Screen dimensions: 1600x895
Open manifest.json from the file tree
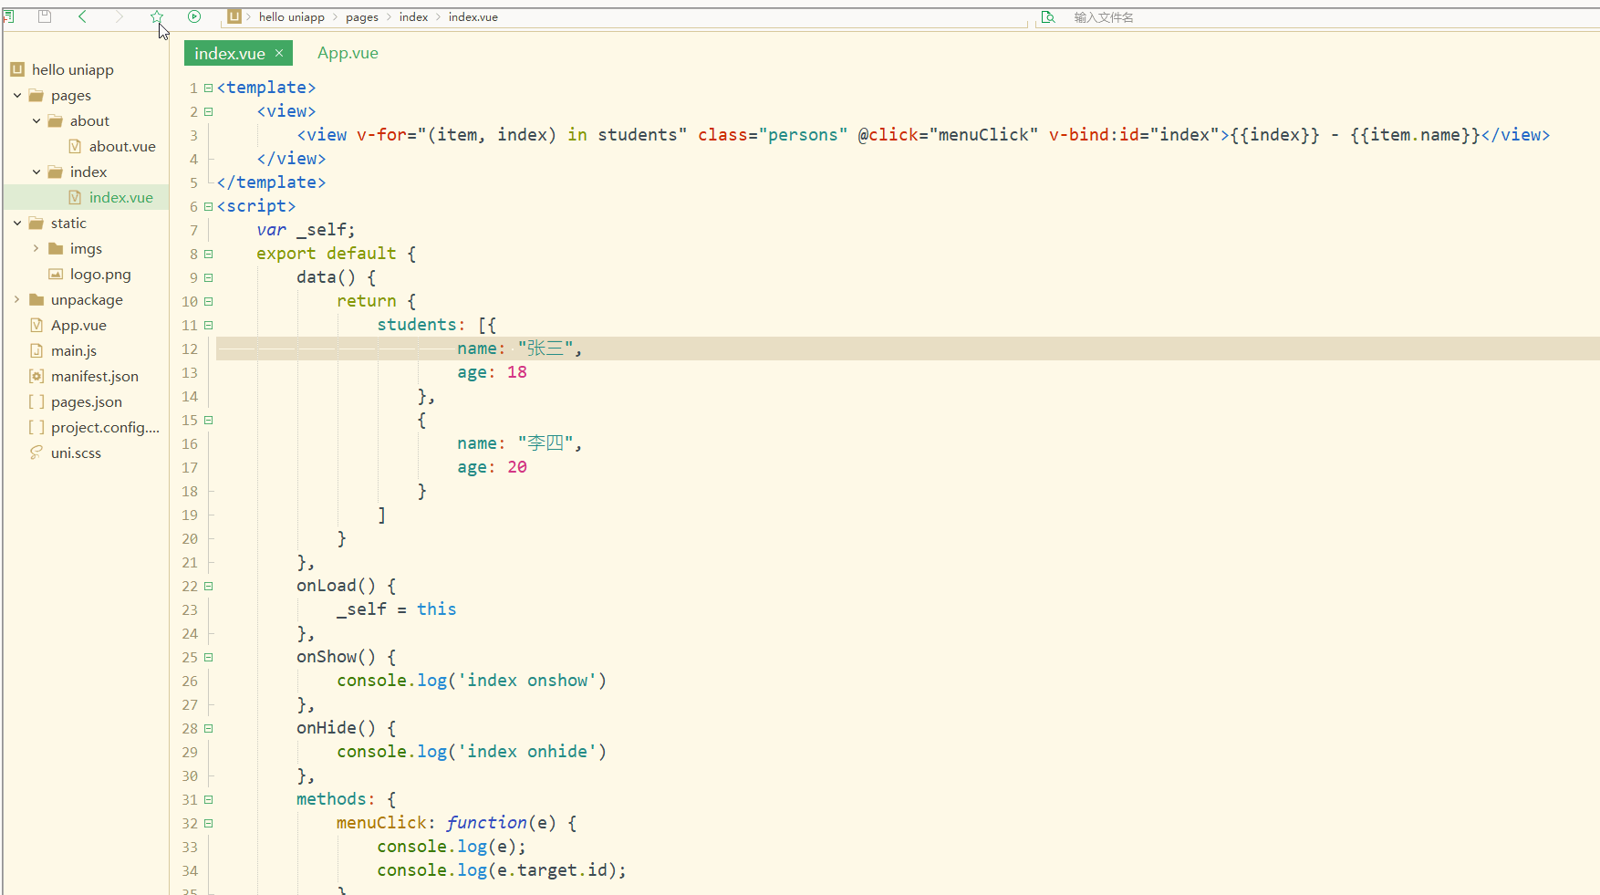(95, 376)
